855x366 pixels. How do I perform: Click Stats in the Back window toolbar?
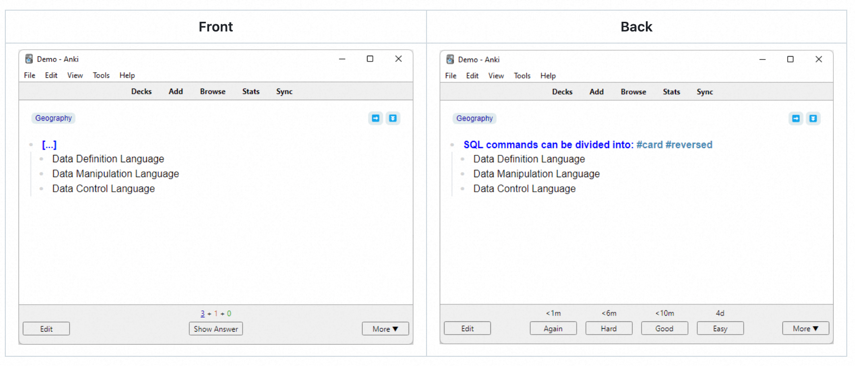pyautogui.click(x=672, y=92)
